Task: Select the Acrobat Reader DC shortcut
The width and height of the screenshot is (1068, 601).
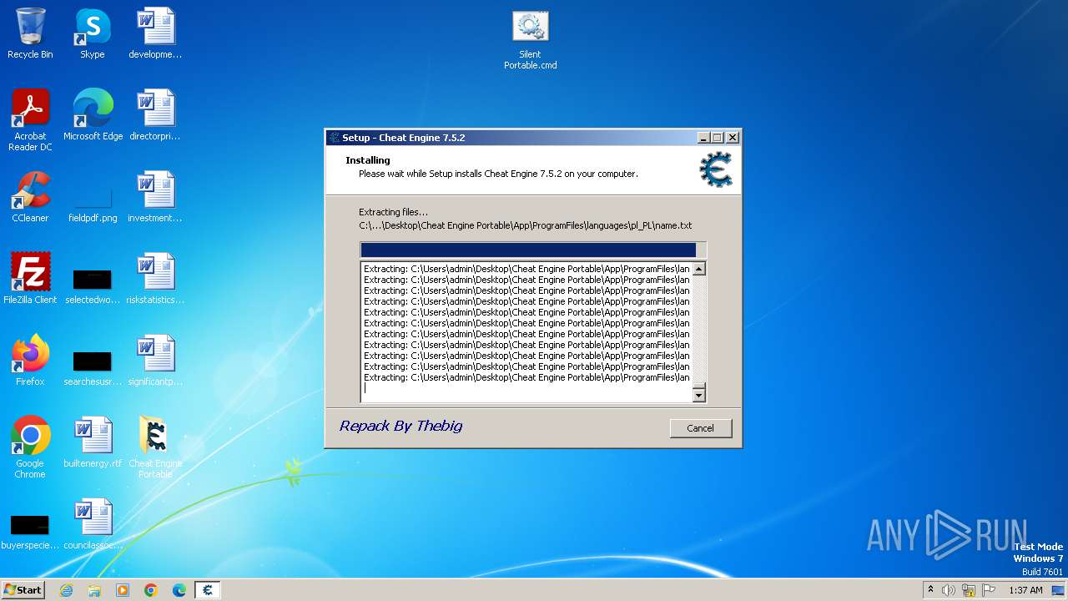Action: (30, 120)
